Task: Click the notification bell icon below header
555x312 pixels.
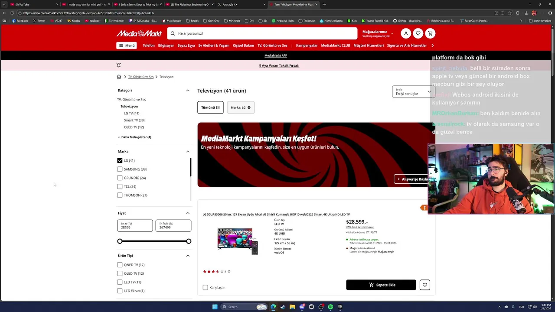Action: [x=118, y=65]
